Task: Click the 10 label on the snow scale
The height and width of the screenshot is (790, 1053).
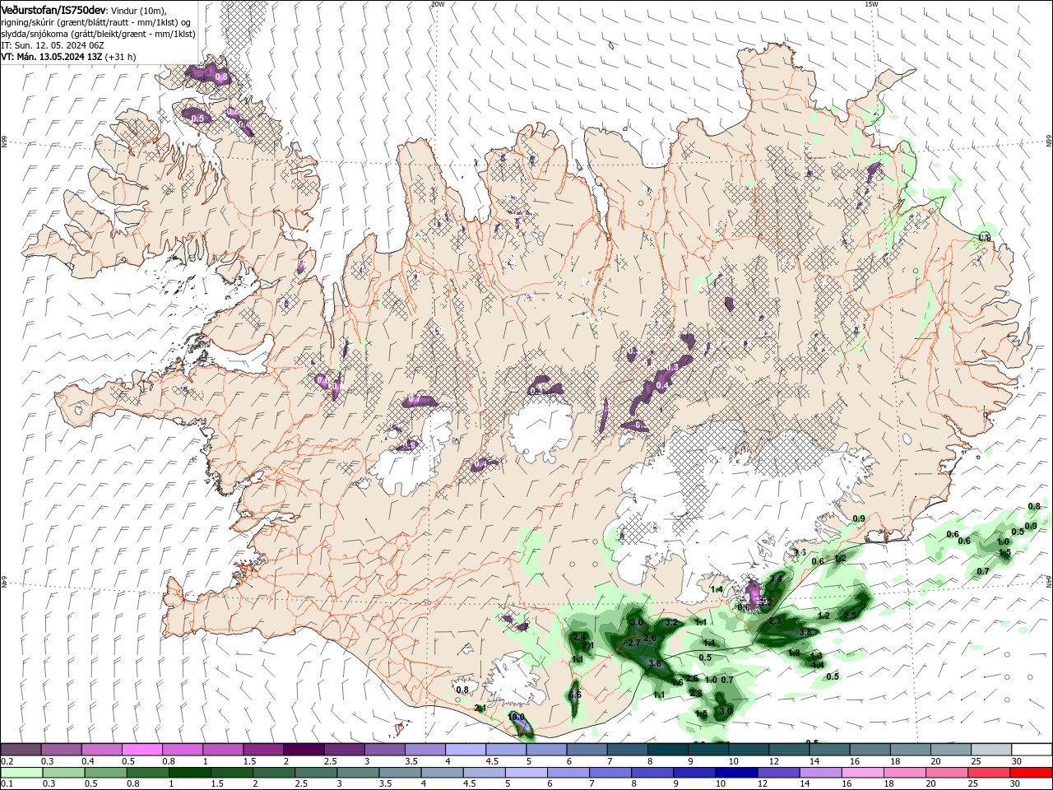Action: pyautogui.click(x=733, y=761)
